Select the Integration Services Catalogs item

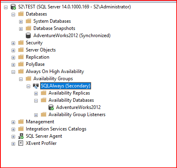click(x=56, y=129)
